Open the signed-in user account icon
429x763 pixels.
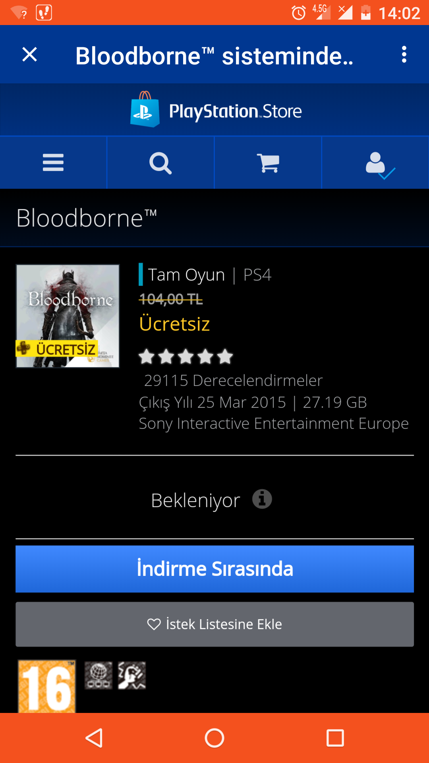tap(380, 165)
